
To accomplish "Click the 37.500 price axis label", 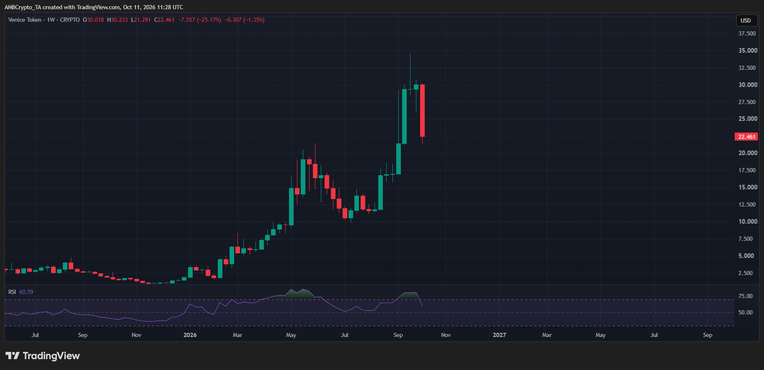I will (748, 33).
